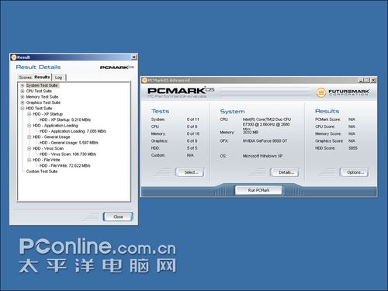This screenshot has height=291, width=388.
Task: Collapse the HDD Test Suite node
Action: pos(23,108)
